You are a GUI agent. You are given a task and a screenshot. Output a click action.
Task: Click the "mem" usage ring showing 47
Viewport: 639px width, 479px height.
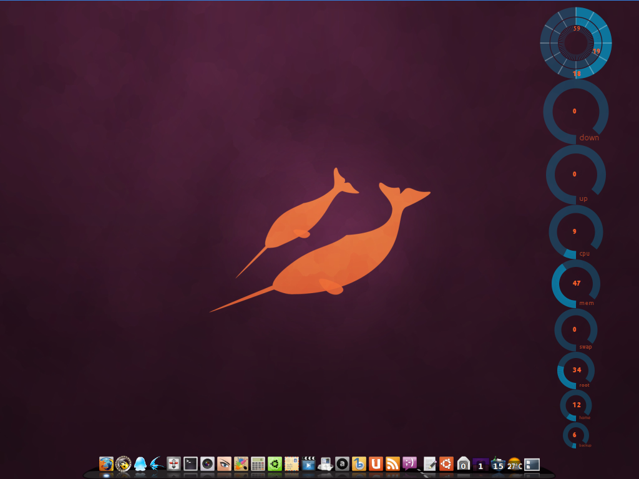pyautogui.click(x=576, y=284)
